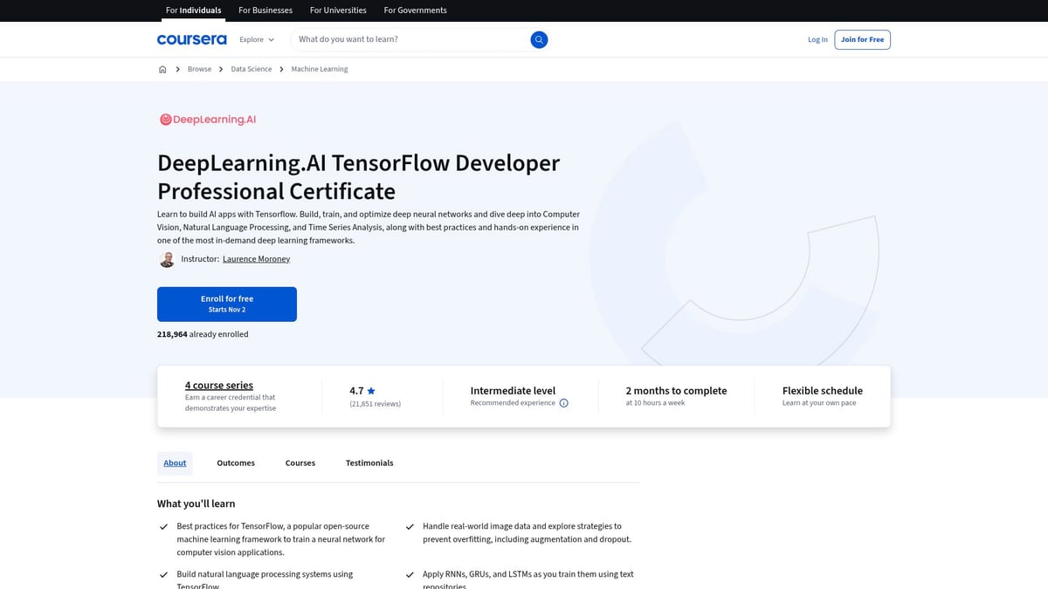Switch to the Testimonials tab

point(369,462)
